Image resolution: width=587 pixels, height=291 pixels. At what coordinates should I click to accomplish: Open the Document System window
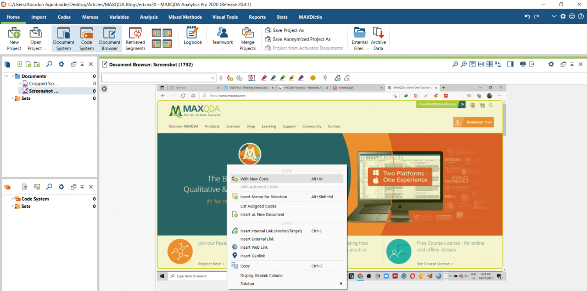coord(64,39)
